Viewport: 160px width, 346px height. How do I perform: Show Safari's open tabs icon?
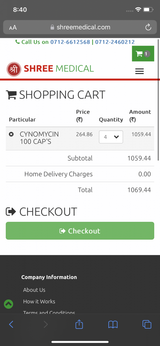(x=147, y=324)
